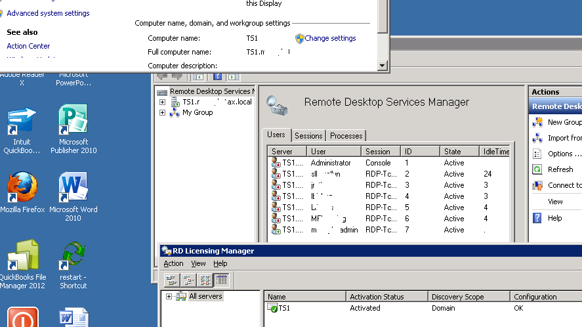582x327 pixels.
Task: Click the Help icon in Actions pane
Action: [x=537, y=218]
